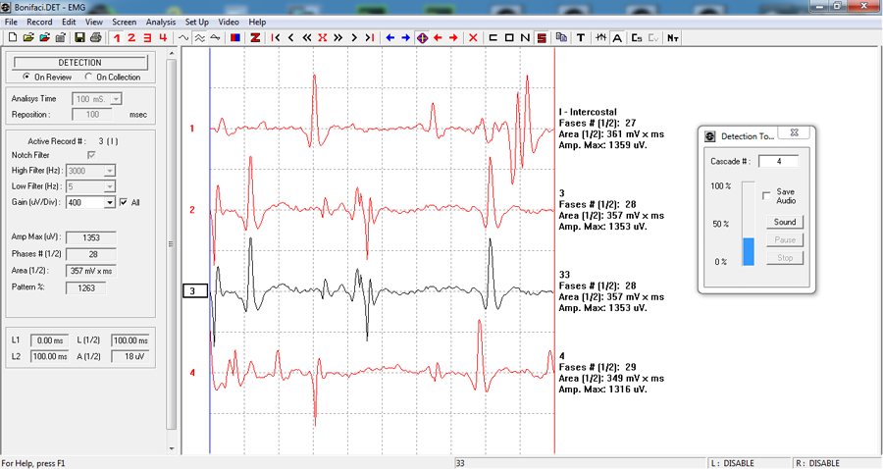The width and height of the screenshot is (883, 469).
Task: Click the red right arrow icon
Action: [x=453, y=37]
